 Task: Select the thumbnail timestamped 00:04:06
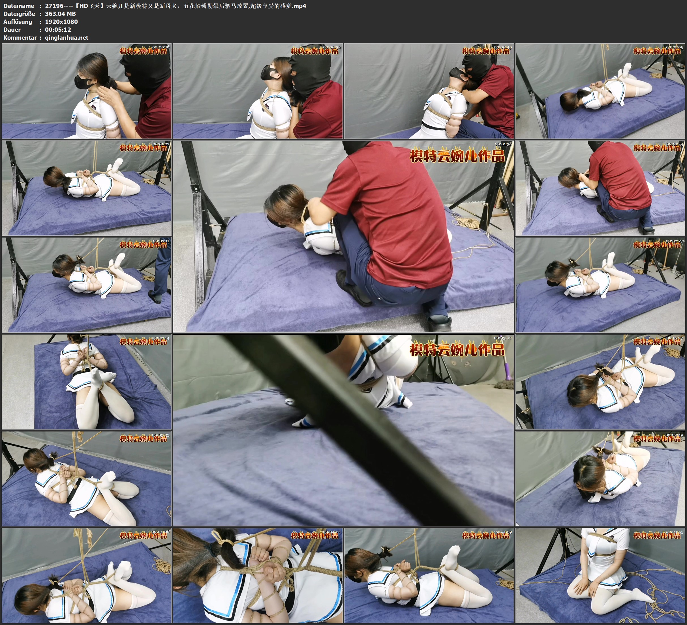click(x=87, y=575)
